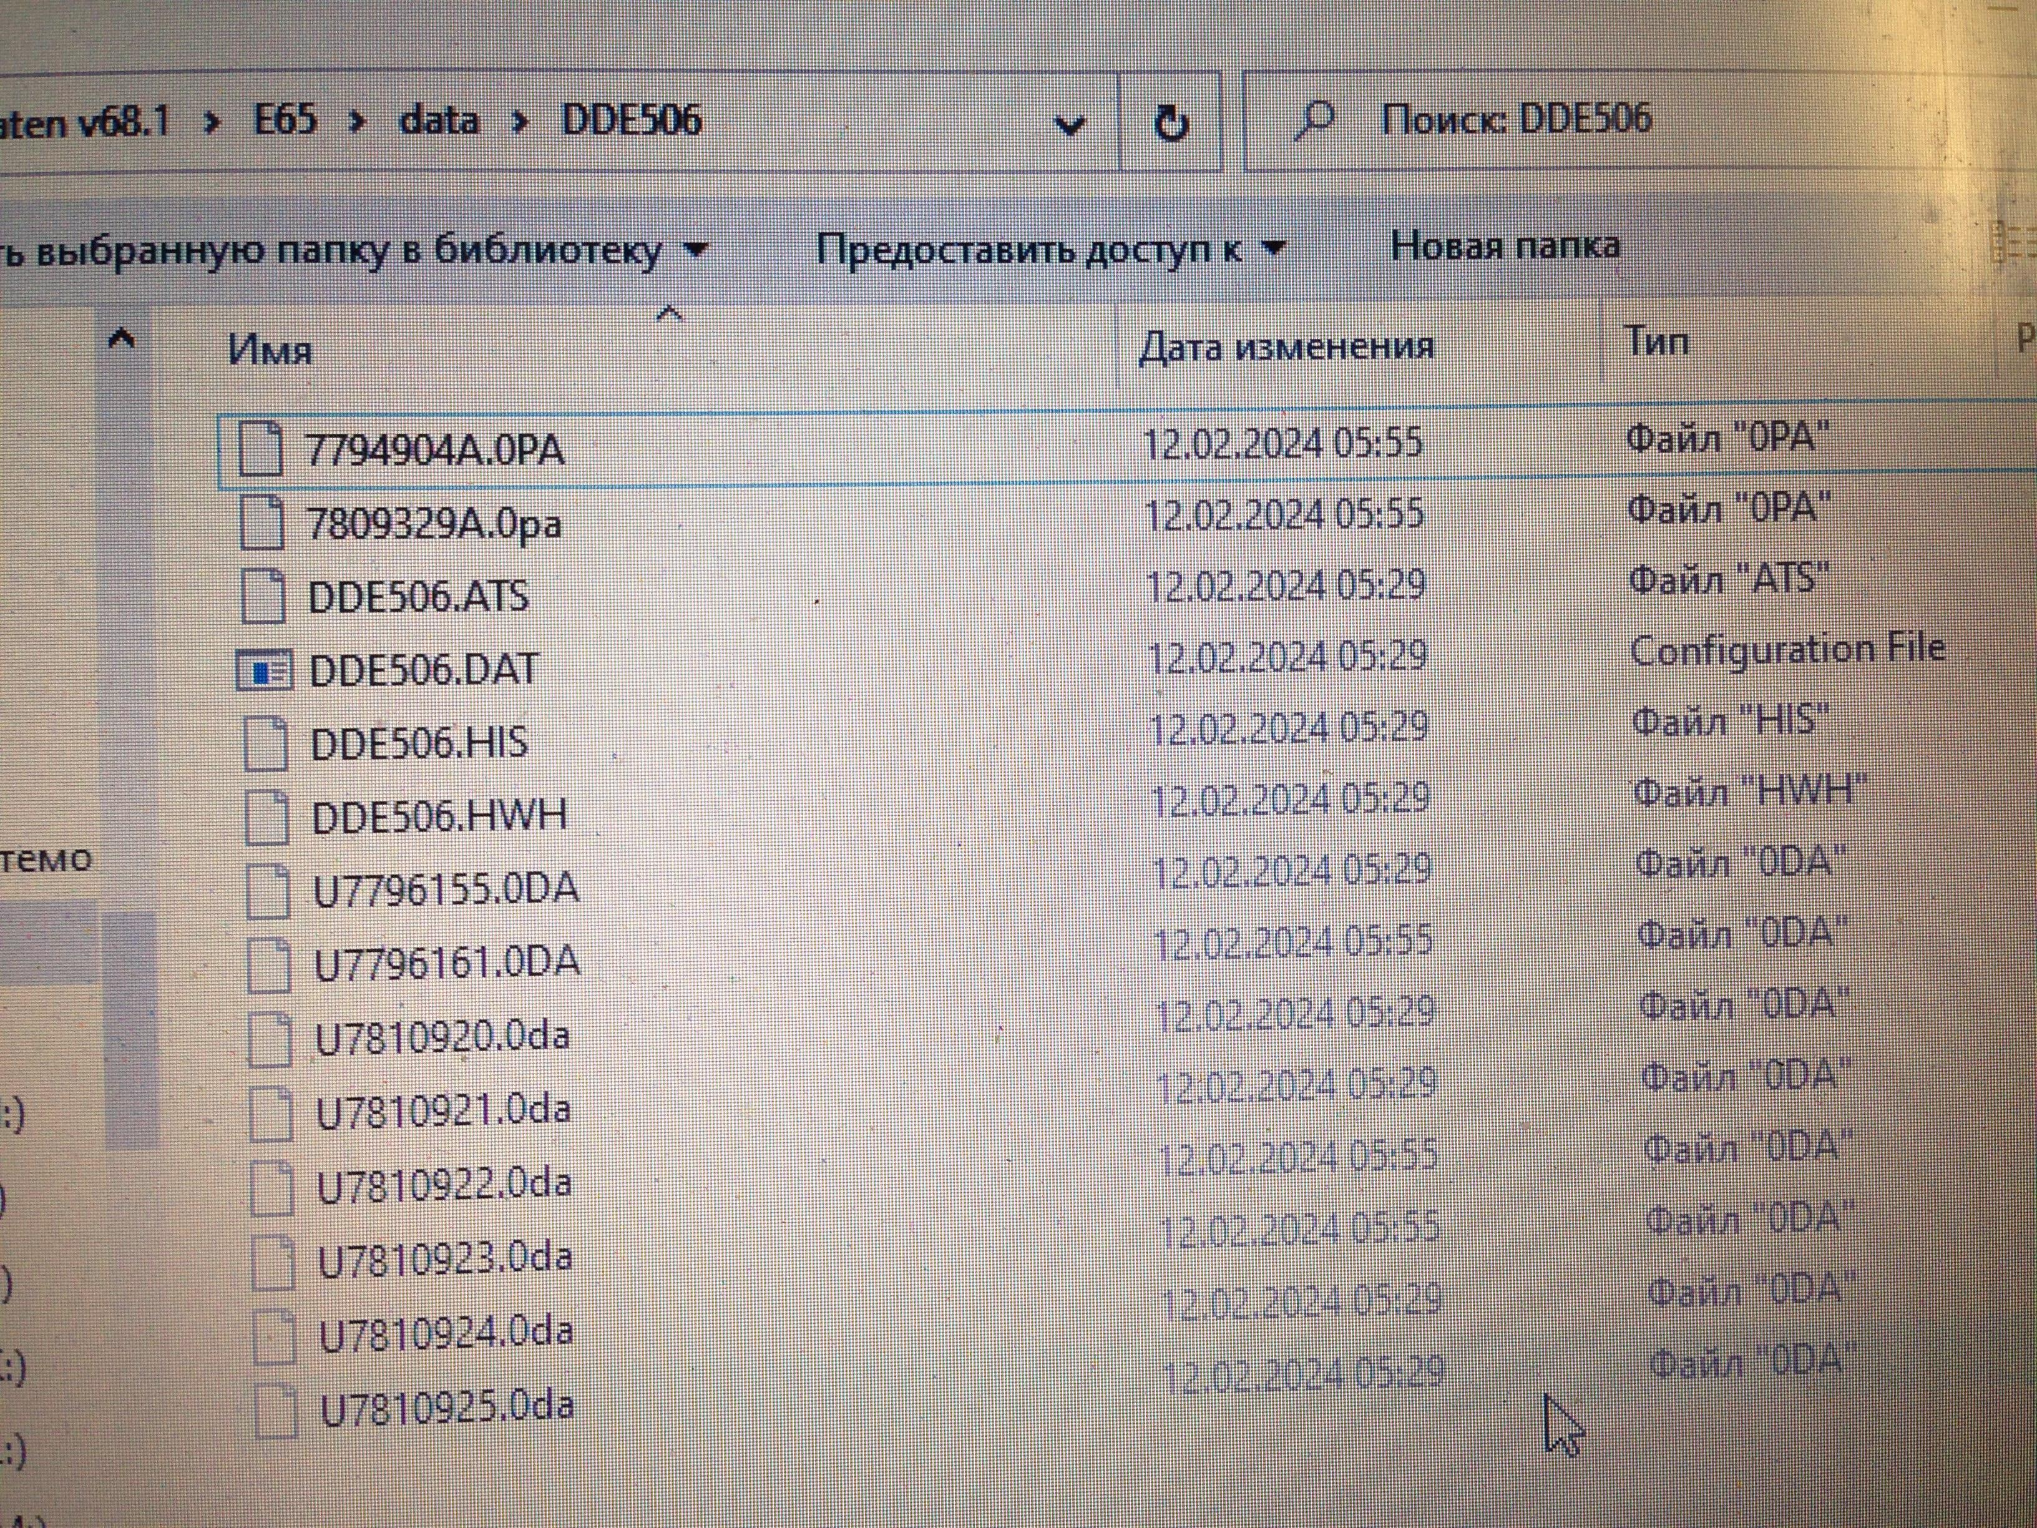
Task: Sort by the 'Имя' column header
Action: click(271, 351)
